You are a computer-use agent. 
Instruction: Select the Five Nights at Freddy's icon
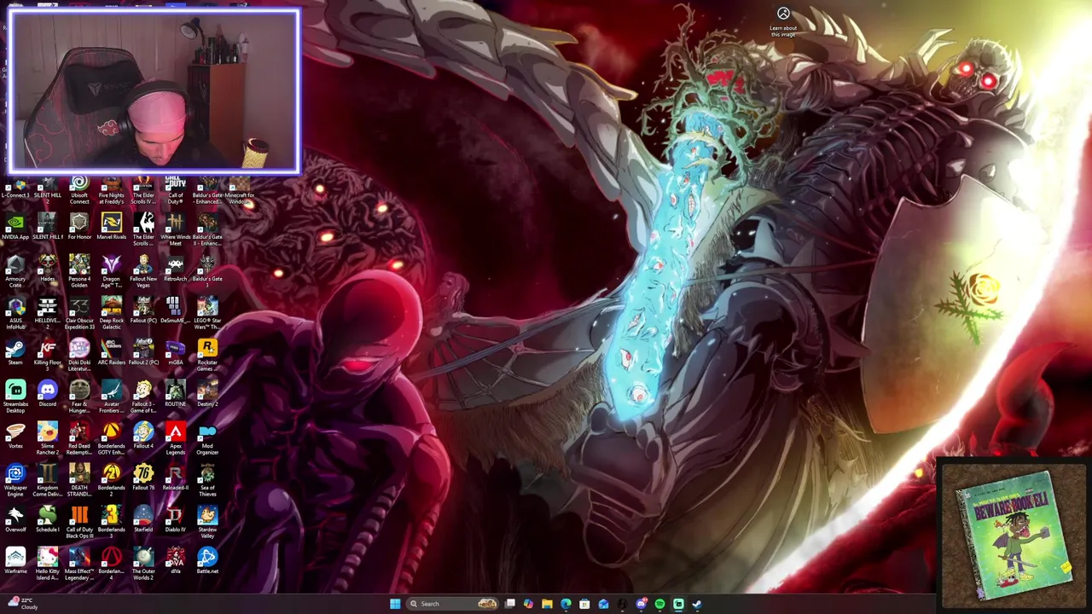click(x=111, y=190)
